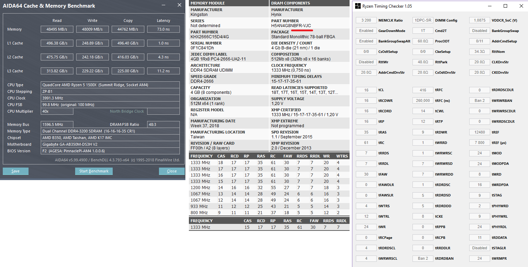Click the tRAS value 35 in Ryzen Timing Checker

[x=366, y=132]
